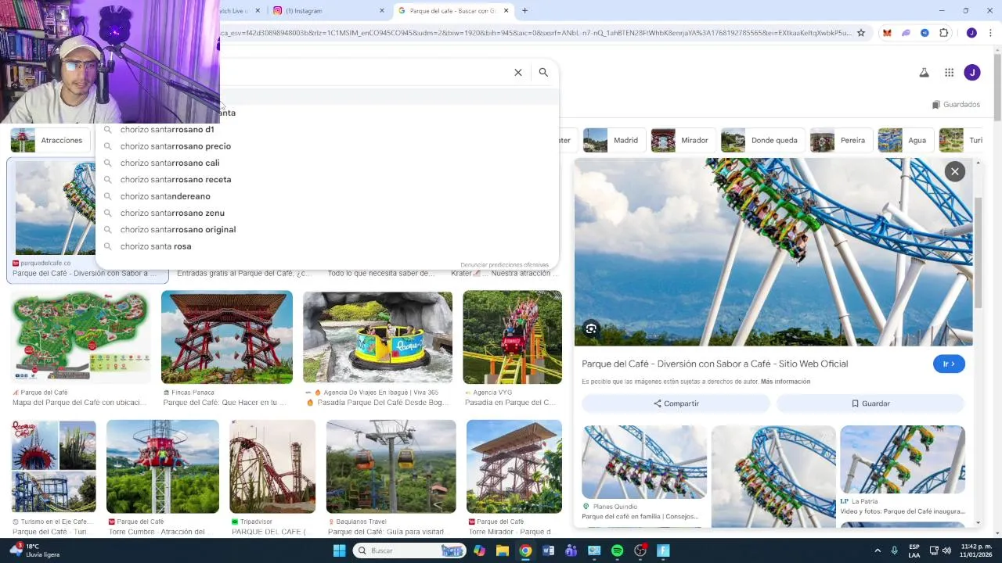Select the suggestion chorizo santarrosano cali
The height and width of the screenshot is (563, 1002).
point(327,163)
